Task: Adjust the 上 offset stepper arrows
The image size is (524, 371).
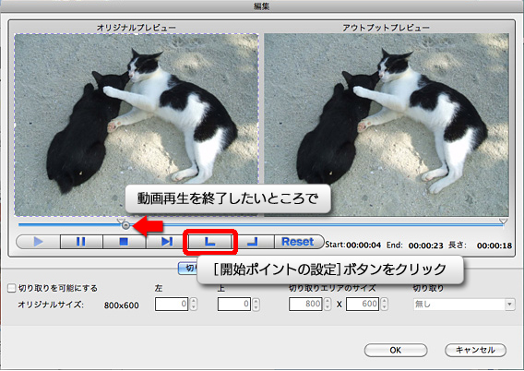Action: pyautogui.click(x=256, y=304)
